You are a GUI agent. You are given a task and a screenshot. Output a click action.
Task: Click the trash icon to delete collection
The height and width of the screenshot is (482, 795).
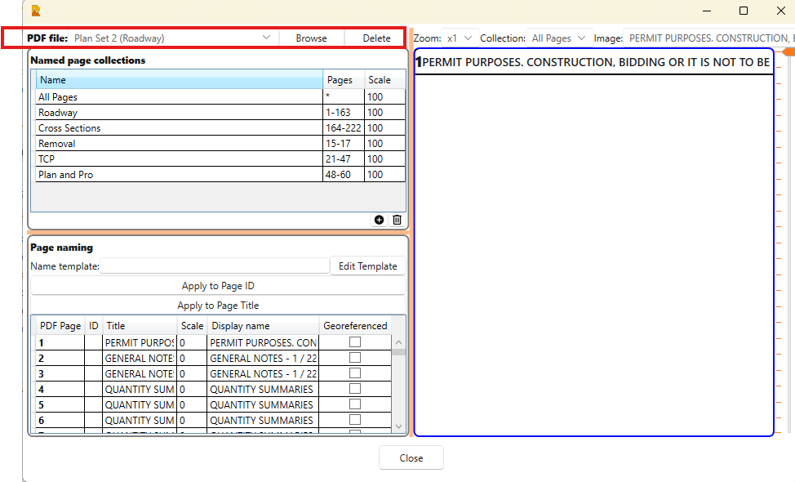pyautogui.click(x=397, y=220)
